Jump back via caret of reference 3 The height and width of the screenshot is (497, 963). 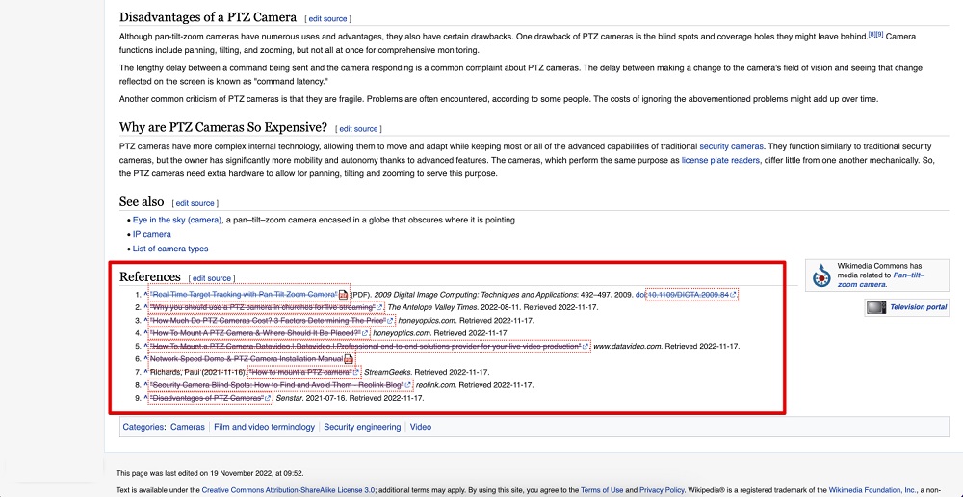tap(146, 321)
